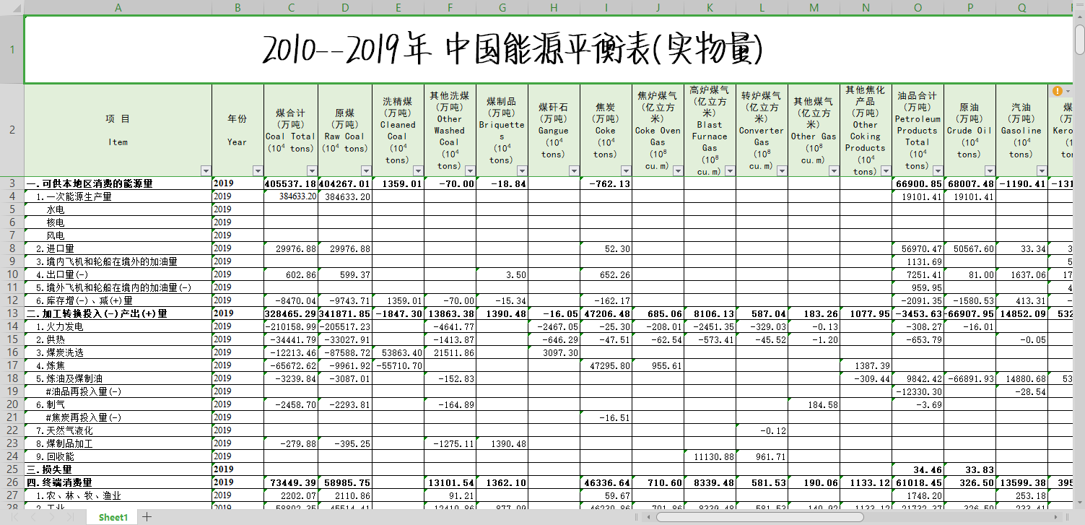Select the value 404267.01 in Raw Coal
1085x525 pixels.
tap(345, 183)
